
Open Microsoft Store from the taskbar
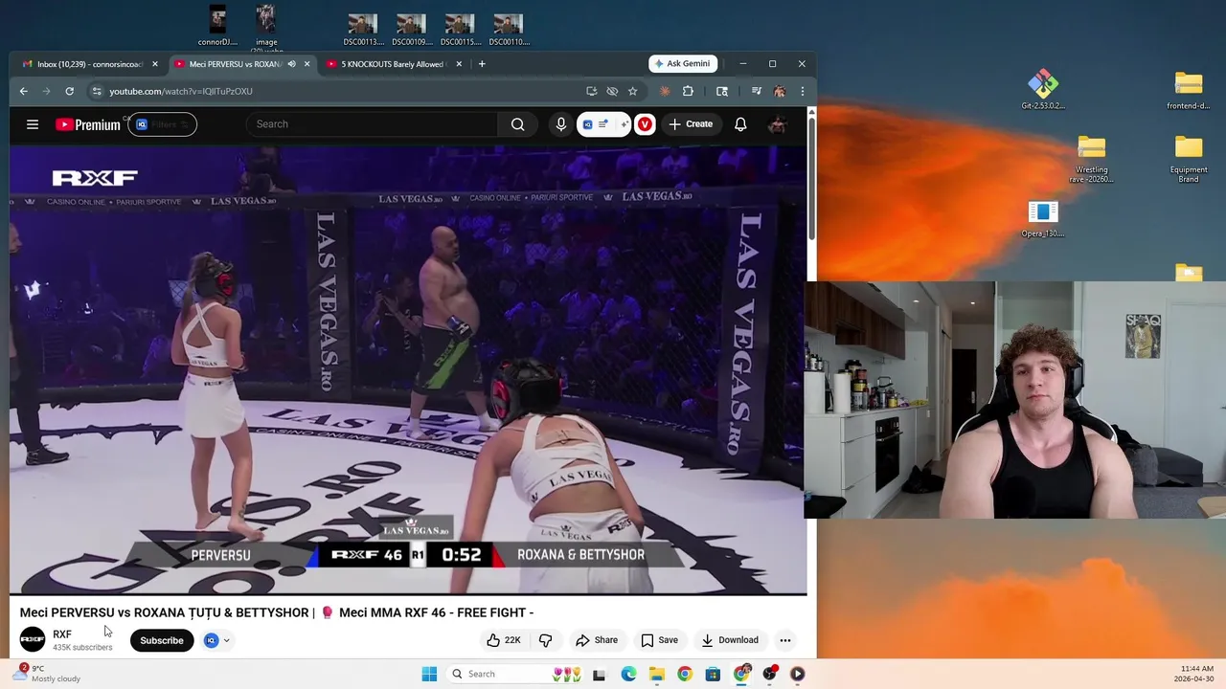[x=713, y=674]
